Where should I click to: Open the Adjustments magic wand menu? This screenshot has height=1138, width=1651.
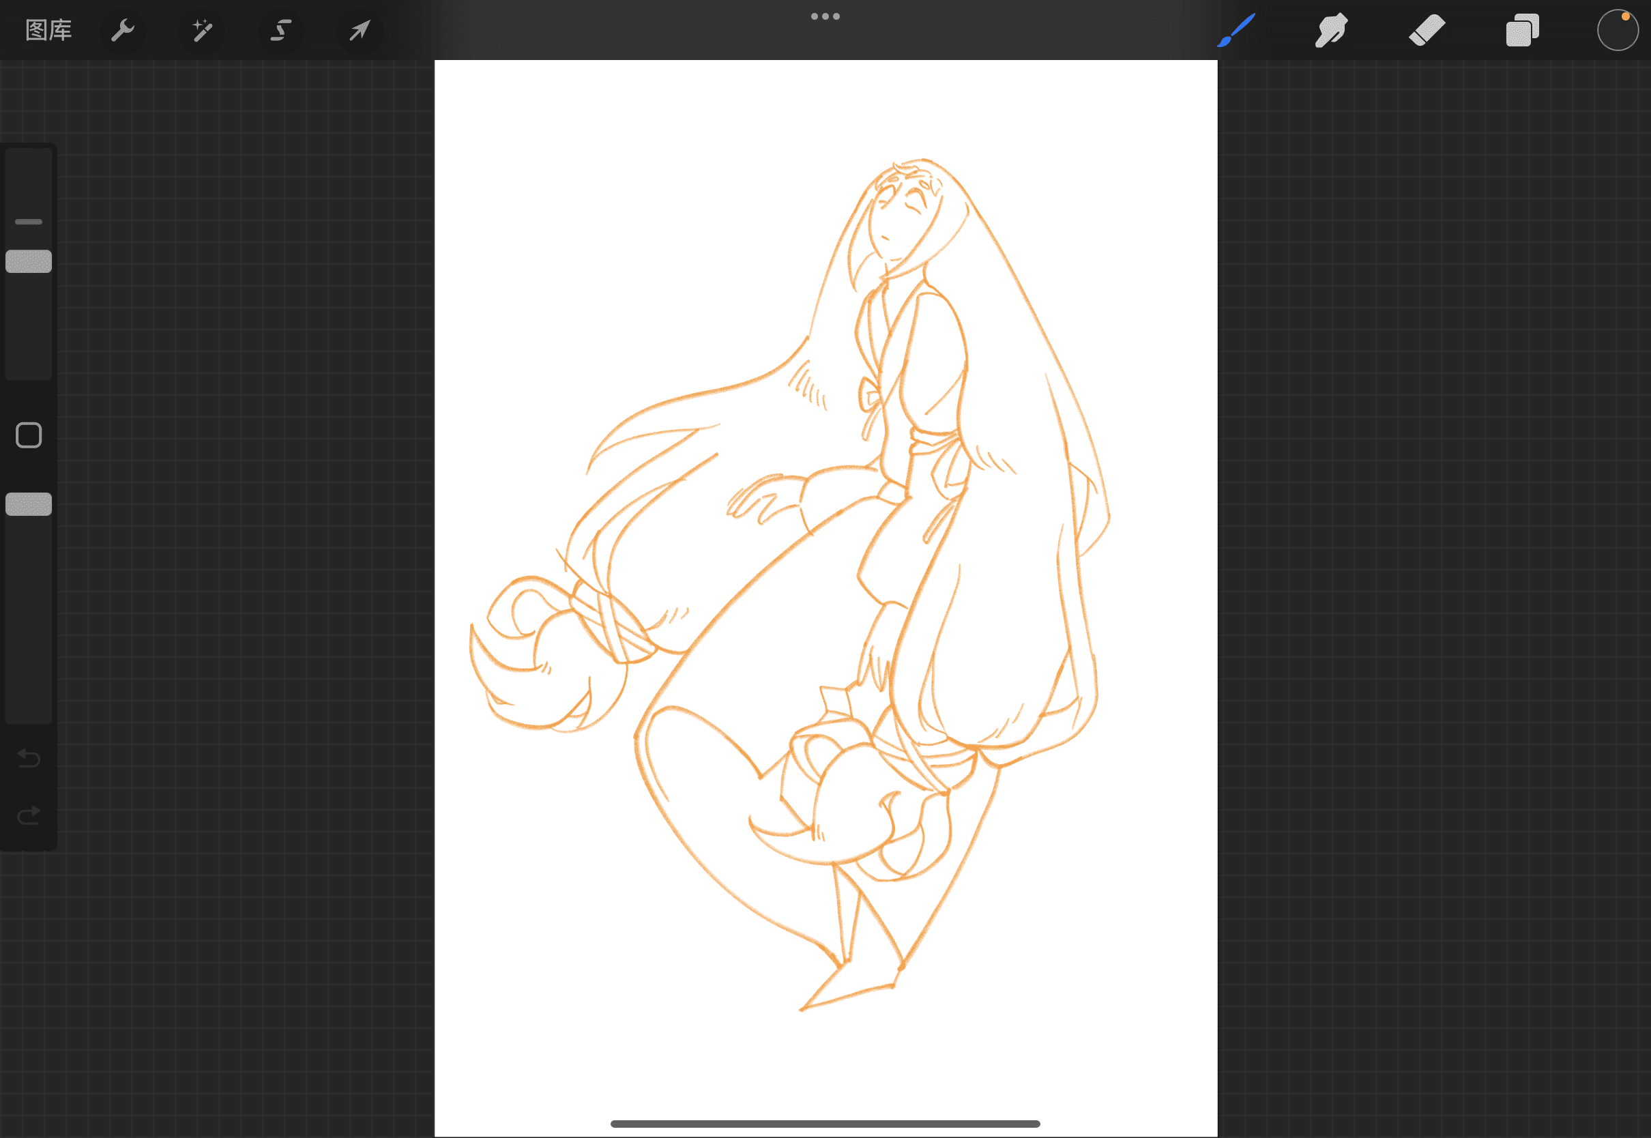(203, 30)
